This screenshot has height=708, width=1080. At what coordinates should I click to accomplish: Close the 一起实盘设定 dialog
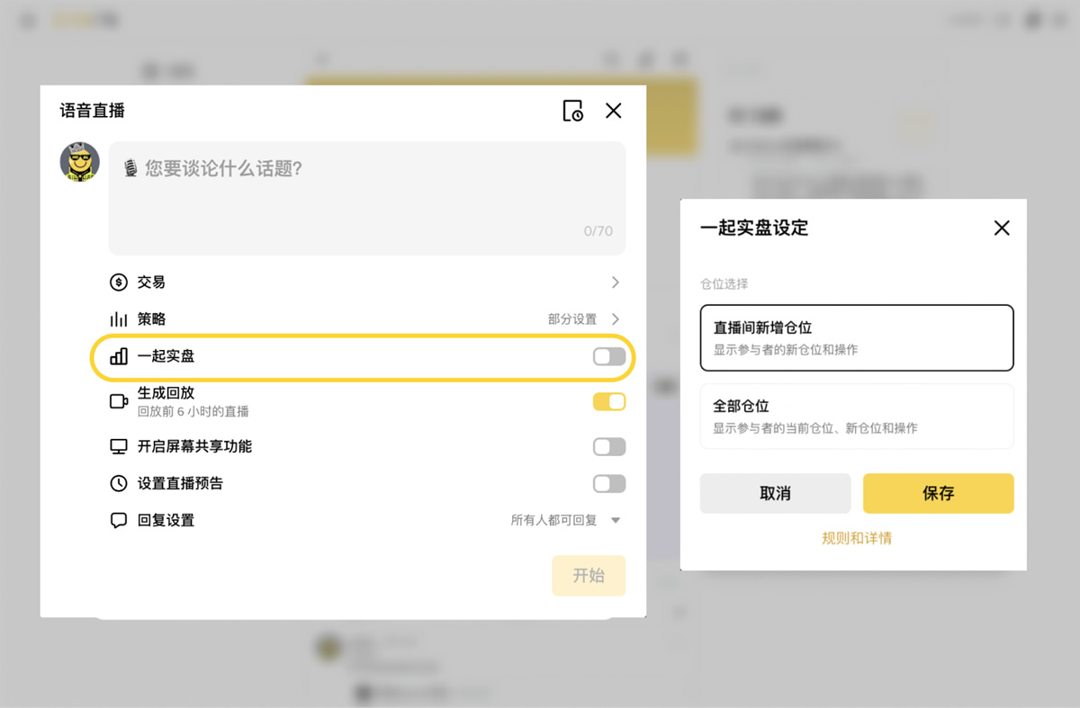click(1002, 228)
